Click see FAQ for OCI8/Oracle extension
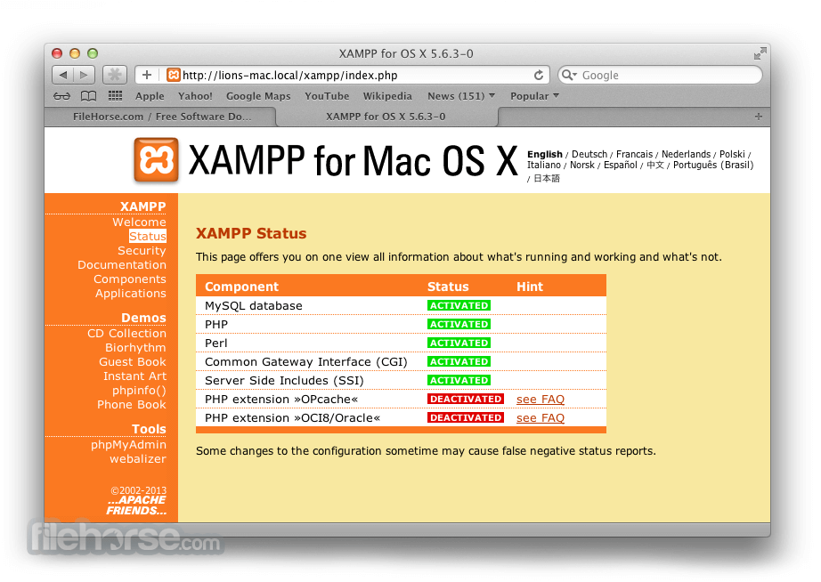 [541, 418]
